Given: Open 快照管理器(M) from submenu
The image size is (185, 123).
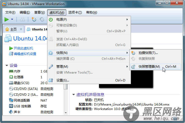Looking at the screenshot, I should point(156,67).
